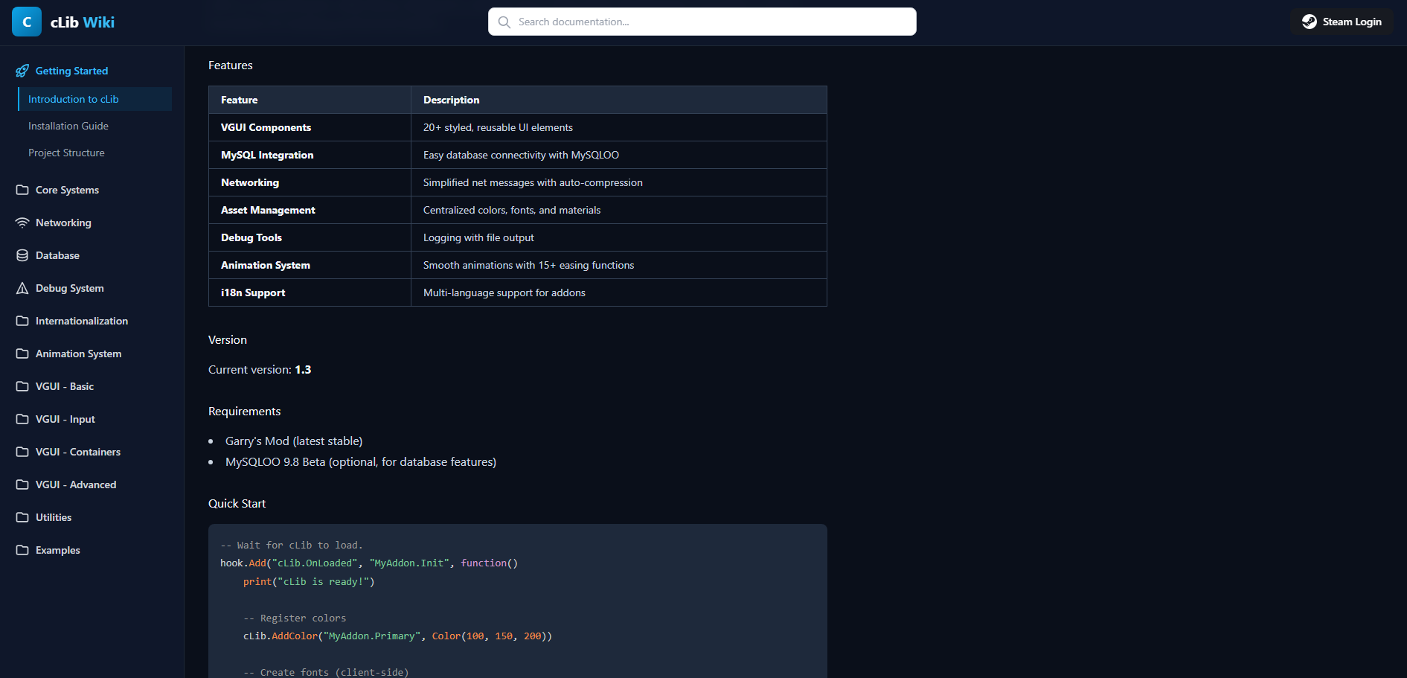
Task: Click the folder icon beside Animation System
Action: click(x=22, y=354)
